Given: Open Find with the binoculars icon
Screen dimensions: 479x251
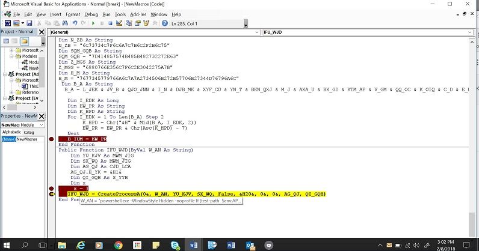Looking at the screenshot, I should click(x=65, y=23).
